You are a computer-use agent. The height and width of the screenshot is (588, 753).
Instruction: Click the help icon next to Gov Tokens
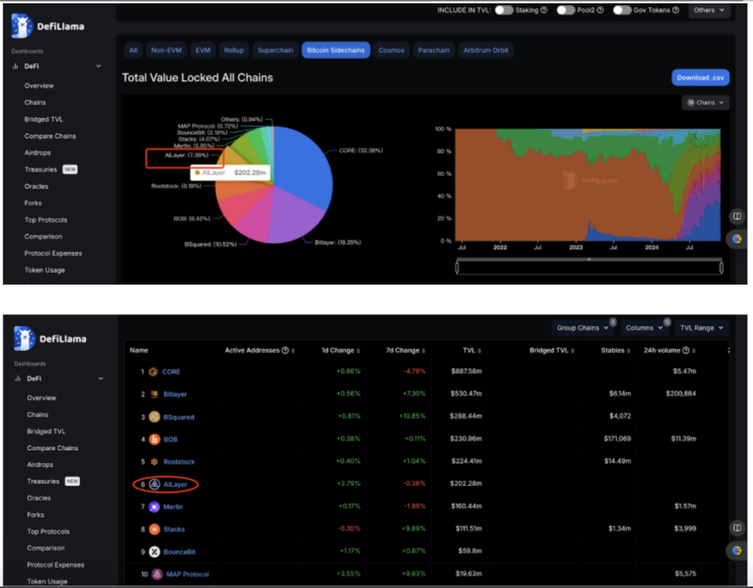point(675,10)
